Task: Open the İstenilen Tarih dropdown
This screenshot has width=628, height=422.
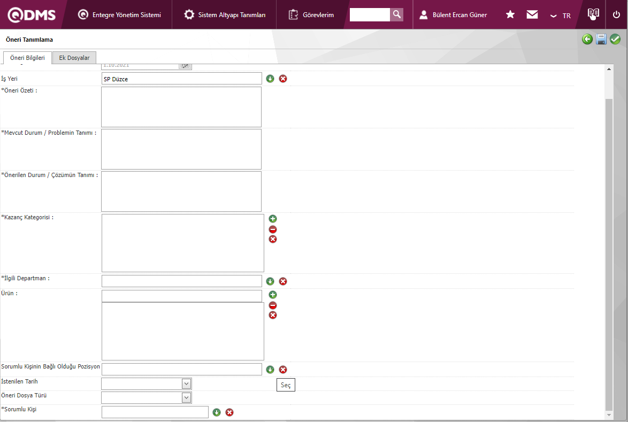Action: 186,383
